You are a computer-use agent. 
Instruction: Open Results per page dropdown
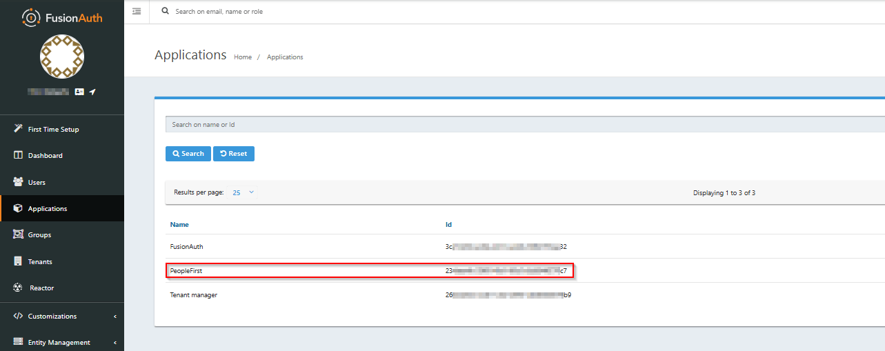click(x=243, y=192)
